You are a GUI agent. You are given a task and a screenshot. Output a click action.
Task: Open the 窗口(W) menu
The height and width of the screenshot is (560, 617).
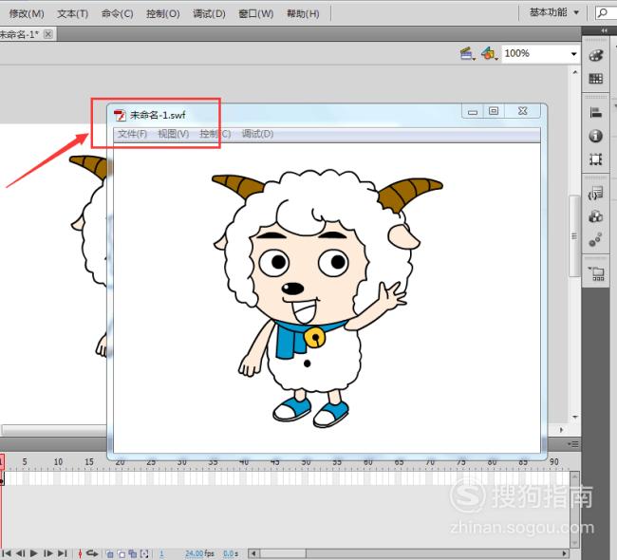[255, 14]
